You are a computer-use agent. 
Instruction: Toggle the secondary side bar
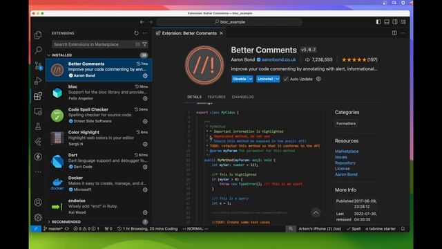click(395, 22)
